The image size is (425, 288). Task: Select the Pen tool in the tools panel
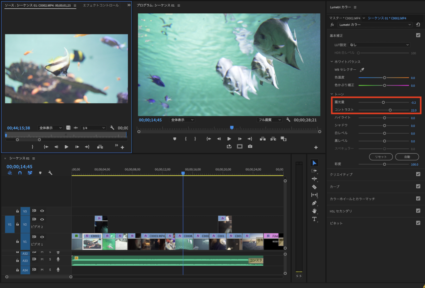pos(314,203)
